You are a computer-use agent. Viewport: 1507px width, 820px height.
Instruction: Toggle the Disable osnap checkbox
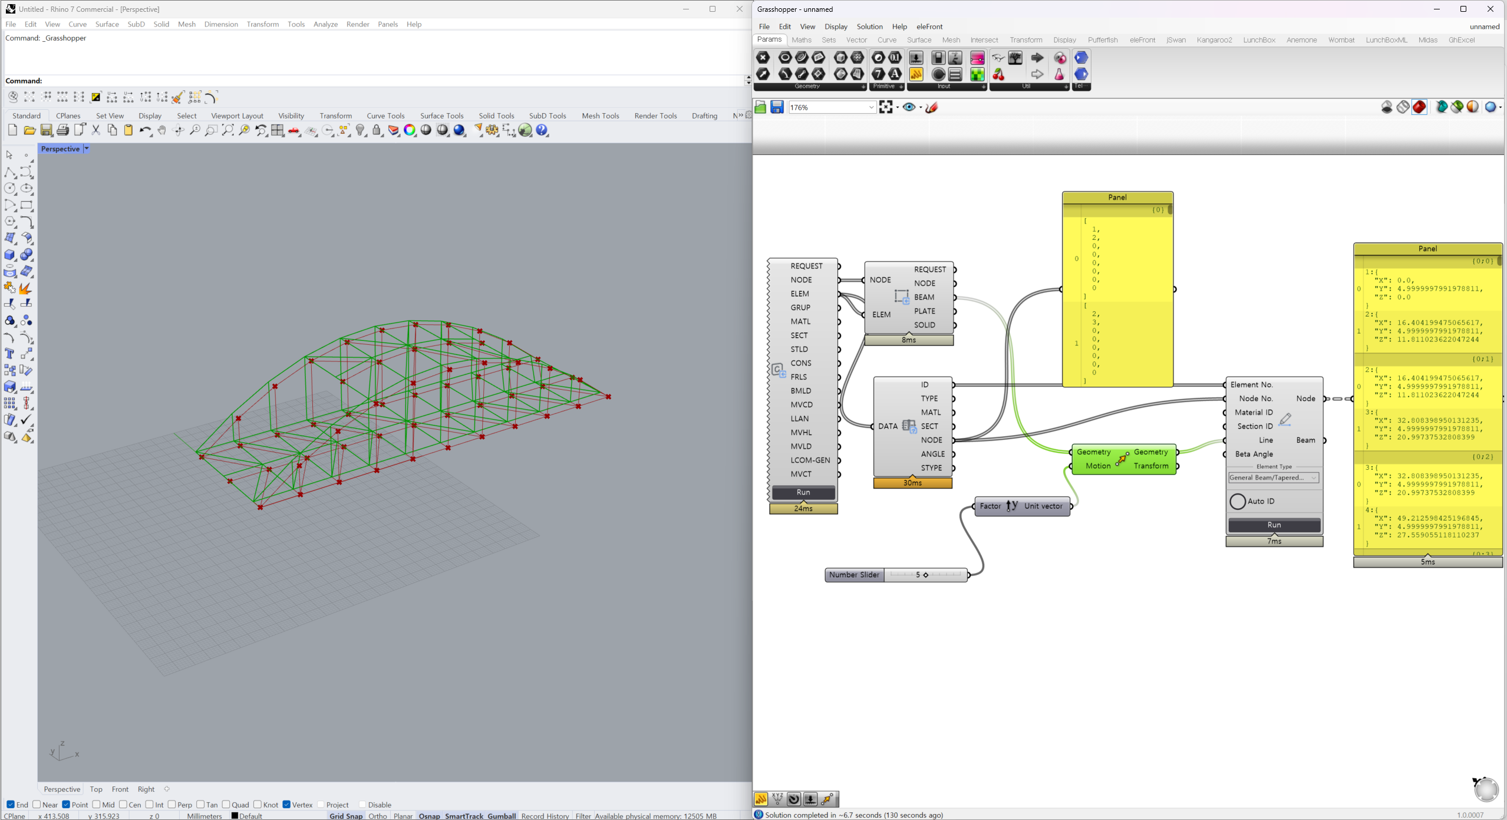point(362,805)
